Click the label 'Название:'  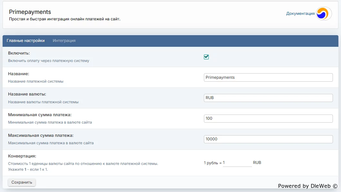click(18, 74)
